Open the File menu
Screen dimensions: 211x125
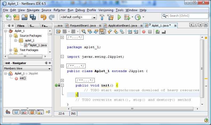6,10
